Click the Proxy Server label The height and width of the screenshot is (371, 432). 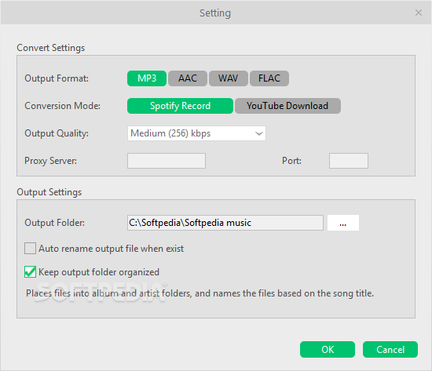[x=51, y=161]
